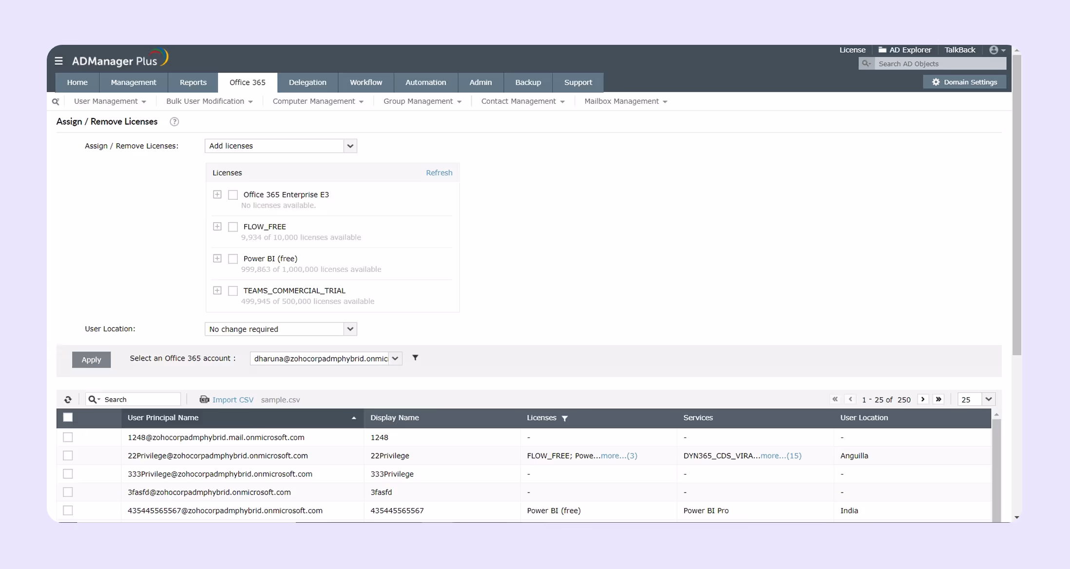
Task: Click the Apply button
Action: (91, 360)
